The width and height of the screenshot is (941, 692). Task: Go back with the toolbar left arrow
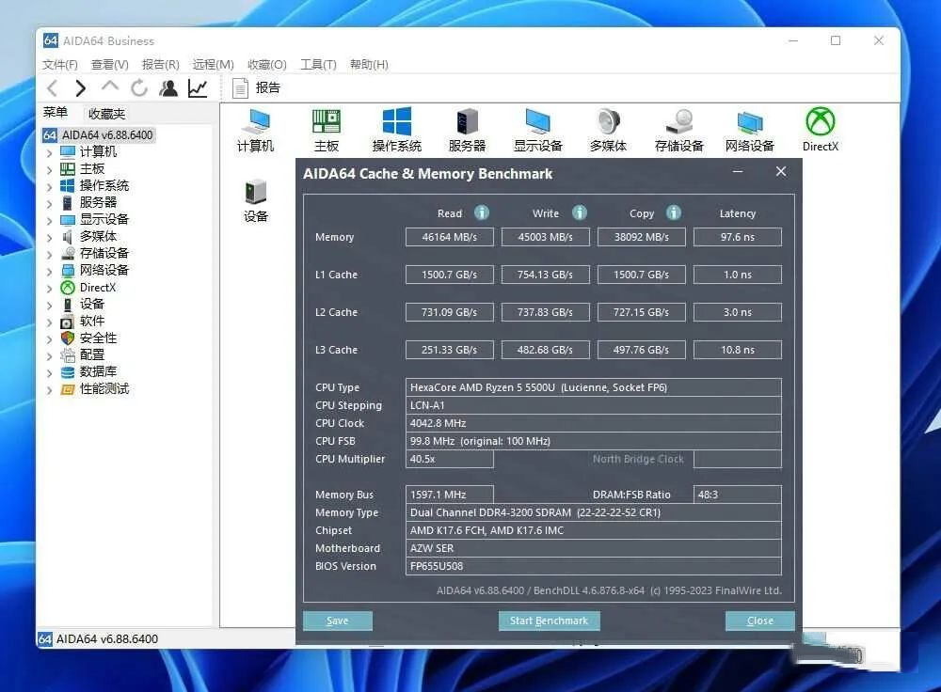(x=52, y=88)
